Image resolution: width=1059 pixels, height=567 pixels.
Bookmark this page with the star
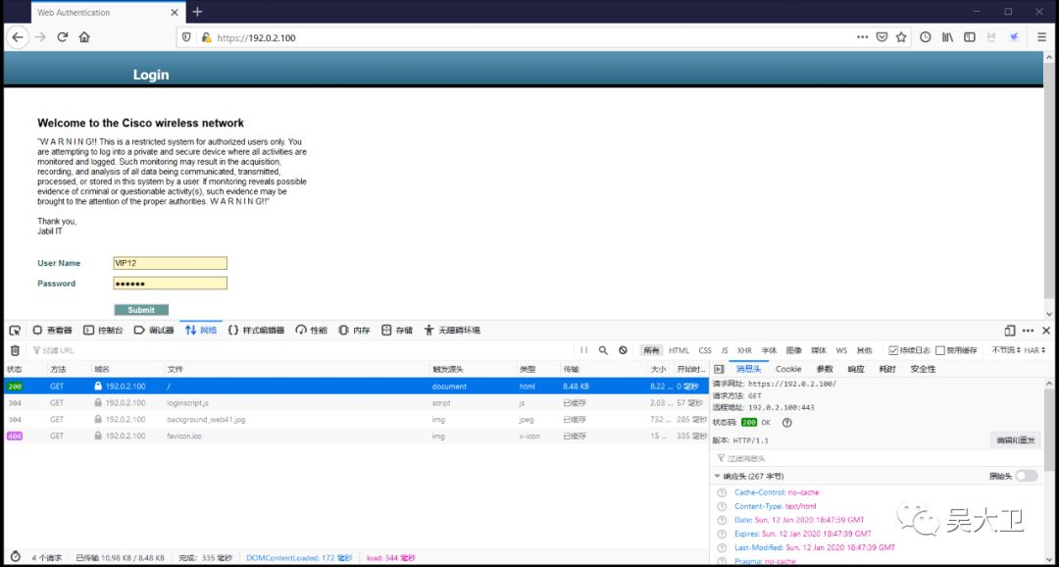(x=901, y=37)
